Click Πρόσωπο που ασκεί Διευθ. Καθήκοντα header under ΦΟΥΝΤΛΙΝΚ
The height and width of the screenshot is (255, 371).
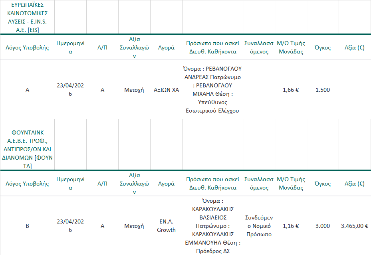point(212,184)
